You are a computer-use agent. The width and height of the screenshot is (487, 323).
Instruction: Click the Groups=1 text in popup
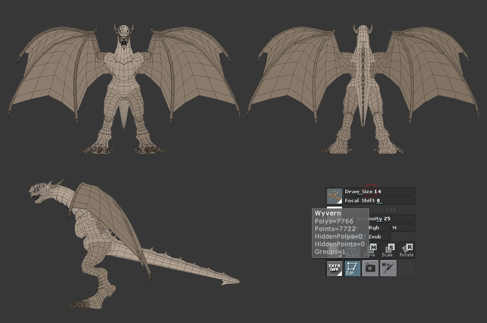(330, 252)
